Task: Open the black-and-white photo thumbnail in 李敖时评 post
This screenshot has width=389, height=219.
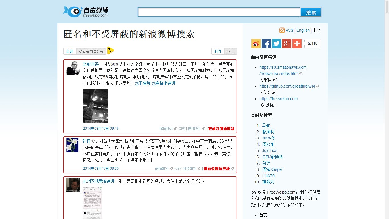Action: pos(95,106)
